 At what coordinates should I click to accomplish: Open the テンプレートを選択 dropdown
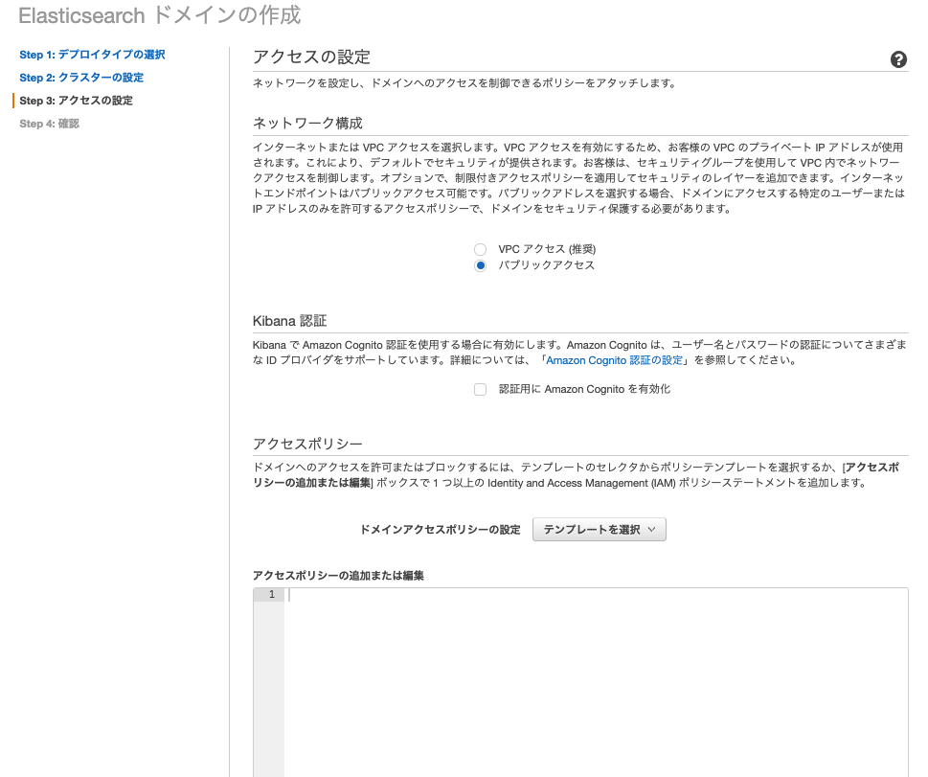coord(599,530)
